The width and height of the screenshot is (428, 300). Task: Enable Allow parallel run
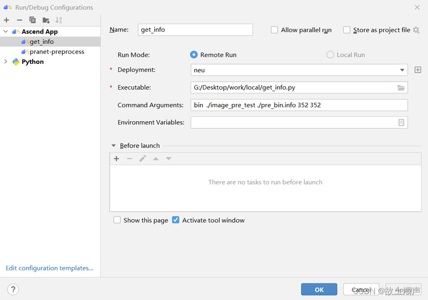click(274, 30)
